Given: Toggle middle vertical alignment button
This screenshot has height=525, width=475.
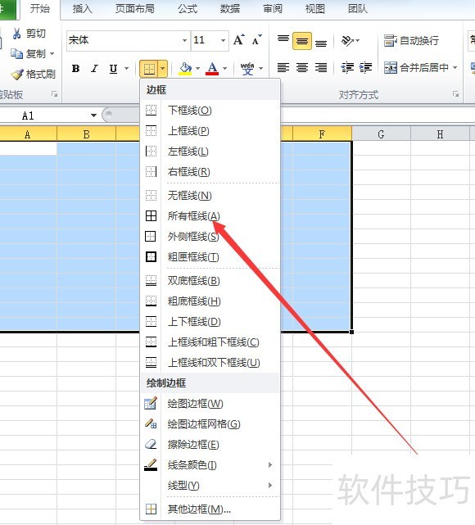Looking at the screenshot, I should [302, 41].
